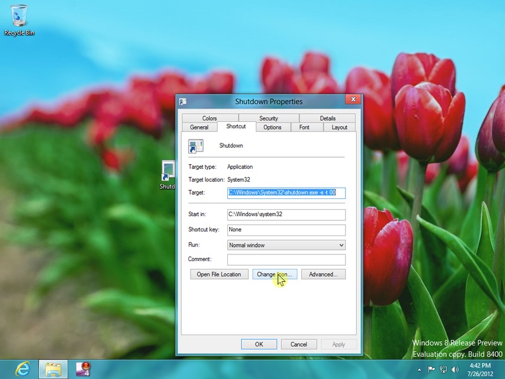The image size is (505, 379).
Task: Click the volume speaker icon in system tray
Action: (x=455, y=370)
